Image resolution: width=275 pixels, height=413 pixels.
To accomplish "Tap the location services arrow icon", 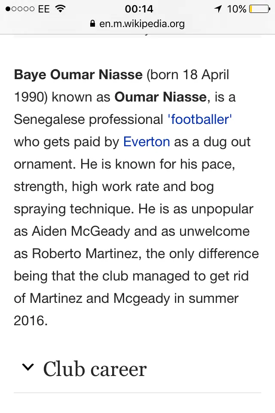I will click(218, 9).
